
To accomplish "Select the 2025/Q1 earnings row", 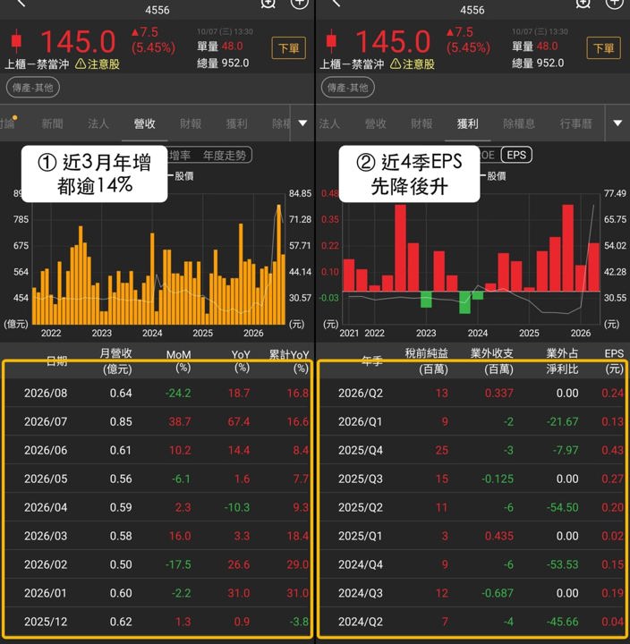I will (x=473, y=536).
